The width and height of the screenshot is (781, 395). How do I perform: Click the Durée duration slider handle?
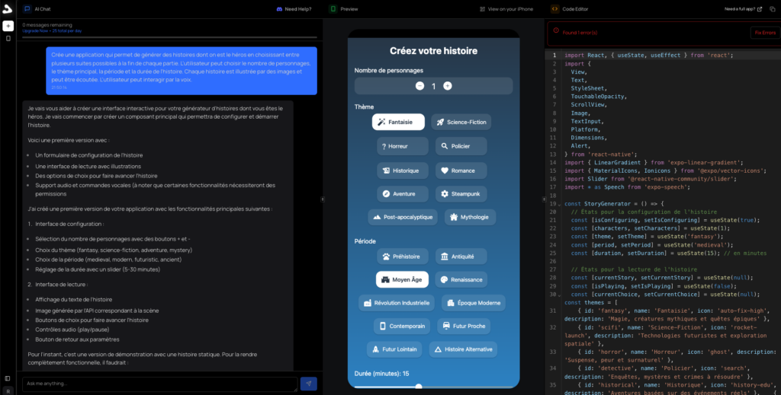419,387
